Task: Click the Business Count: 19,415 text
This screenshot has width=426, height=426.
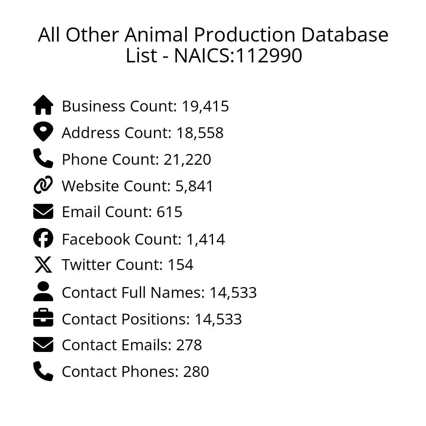Action: click(145, 106)
